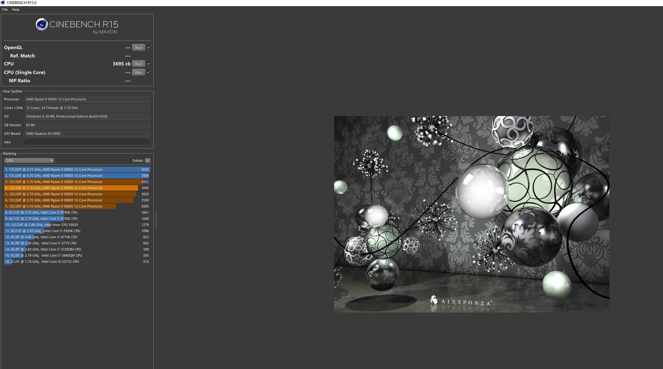The width and height of the screenshot is (663, 369).
Task: Select the Core i5-3317U ranking entry
Action: (x=77, y=262)
